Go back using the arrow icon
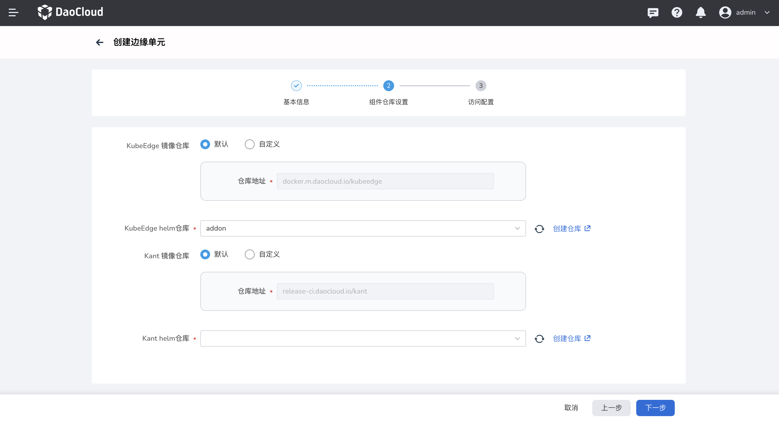The width and height of the screenshot is (779, 421). (100, 42)
